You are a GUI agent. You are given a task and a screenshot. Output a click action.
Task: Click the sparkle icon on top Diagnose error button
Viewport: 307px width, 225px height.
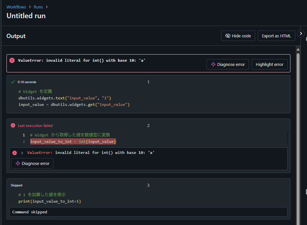coord(213,64)
